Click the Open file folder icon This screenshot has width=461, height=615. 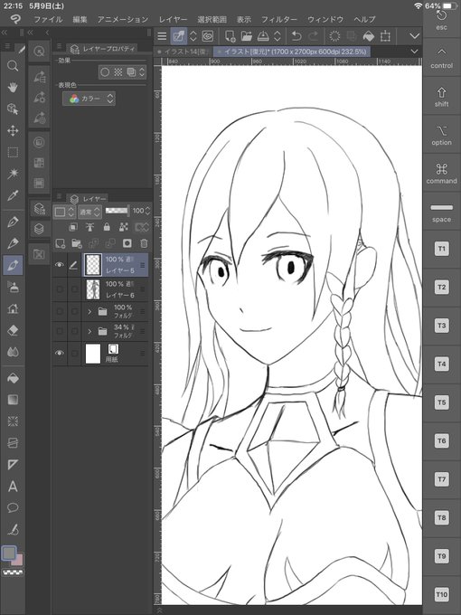click(x=246, y=36)
